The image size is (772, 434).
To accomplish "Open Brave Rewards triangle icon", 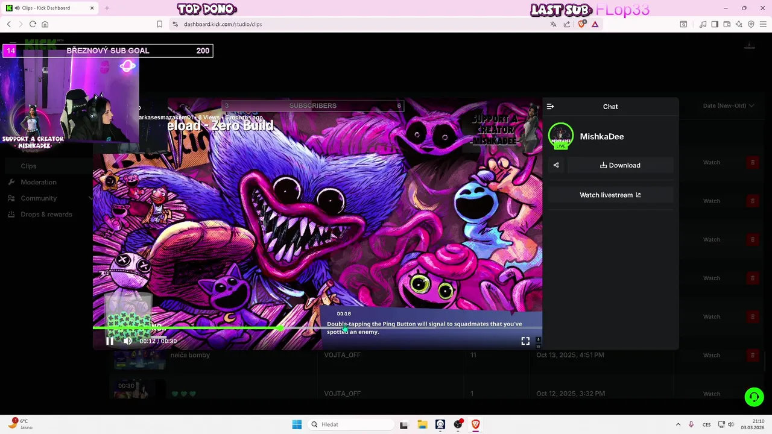I will point(595,24).
